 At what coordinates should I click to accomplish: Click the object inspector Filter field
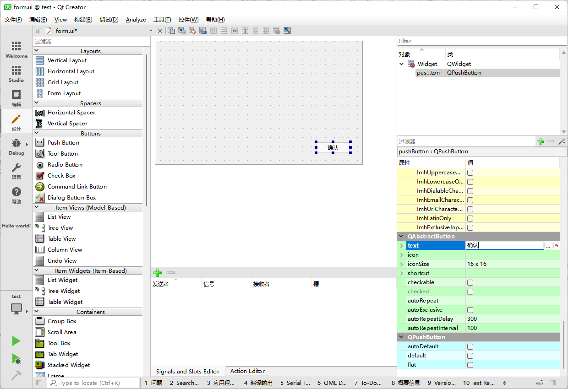tap(482, 41)
